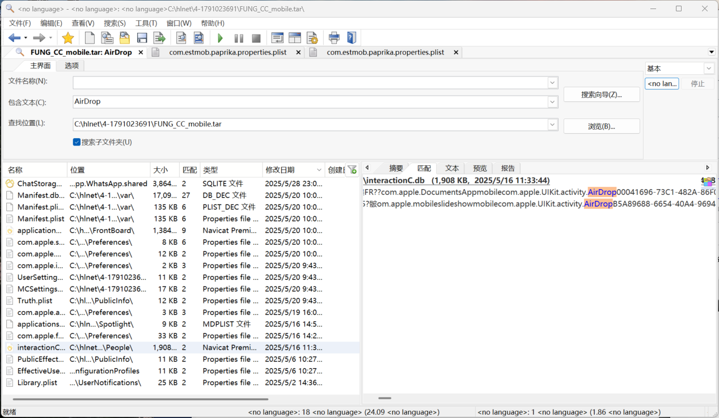Click the grey Forward arrow icon

click(x=39, y=38)
